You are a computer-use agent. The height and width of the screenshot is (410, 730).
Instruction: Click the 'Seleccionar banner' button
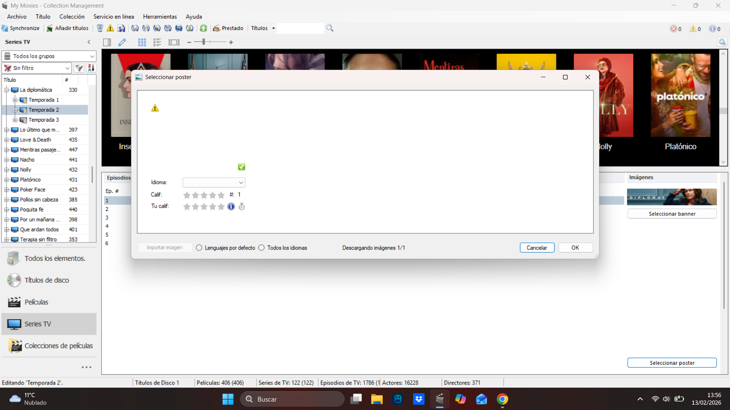pos(672,214)
